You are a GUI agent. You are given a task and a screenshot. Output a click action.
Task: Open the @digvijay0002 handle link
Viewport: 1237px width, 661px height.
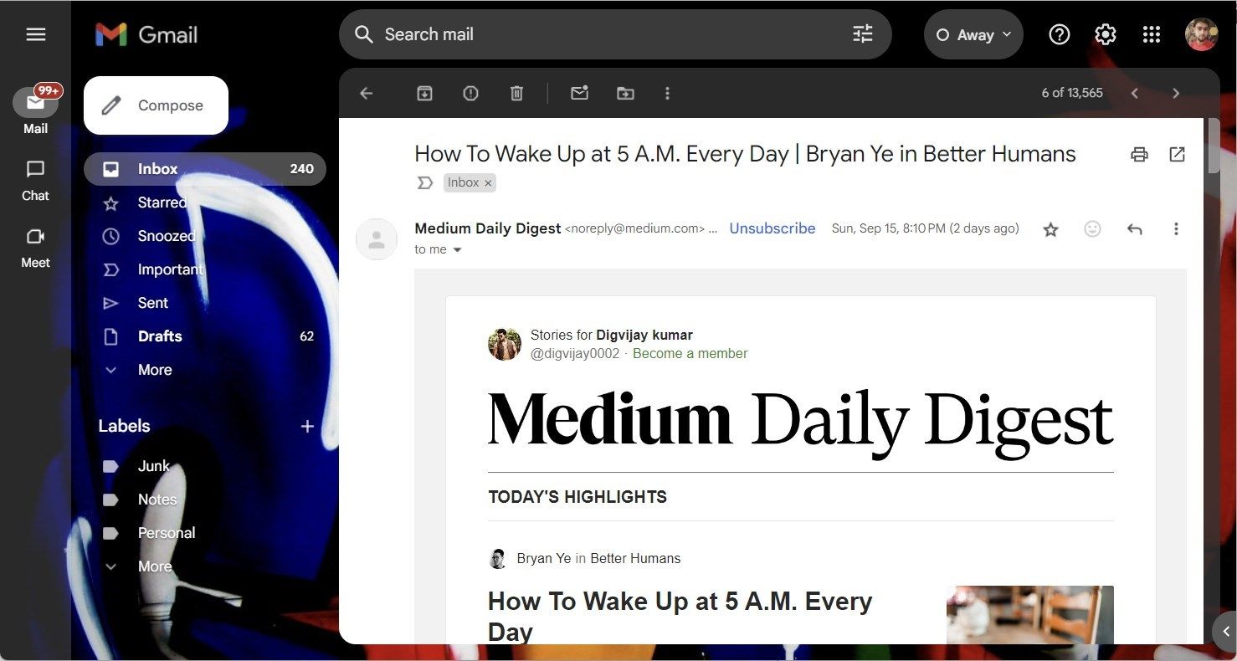click(x=575, y=353)
